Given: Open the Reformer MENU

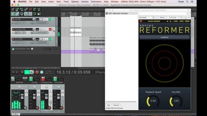Looking at the screenshot, I should point(187,21).
